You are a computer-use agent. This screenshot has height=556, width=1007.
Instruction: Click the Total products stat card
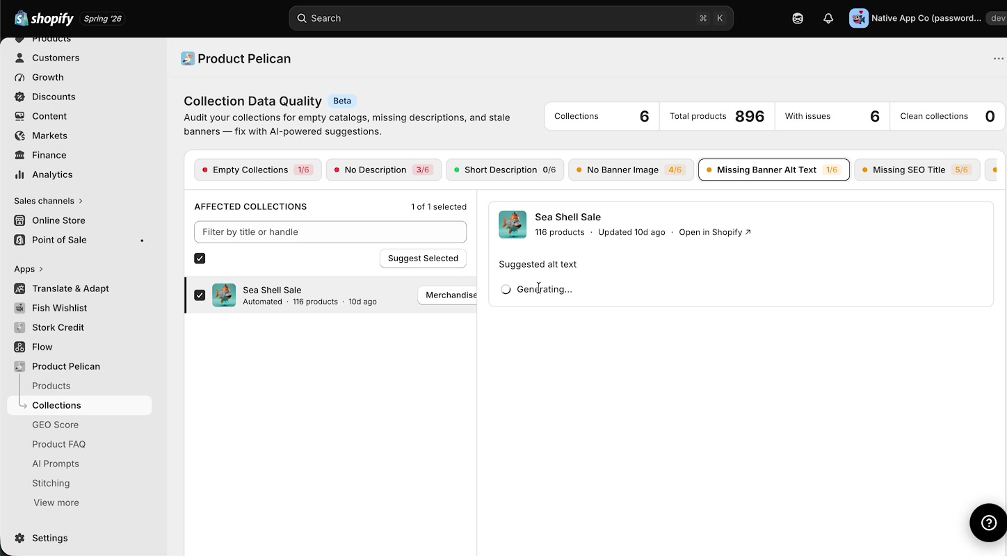[717, 116]
